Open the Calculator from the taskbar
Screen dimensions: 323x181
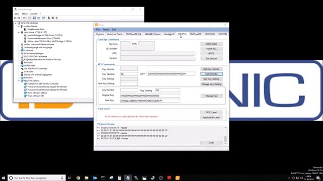(120, 178)
